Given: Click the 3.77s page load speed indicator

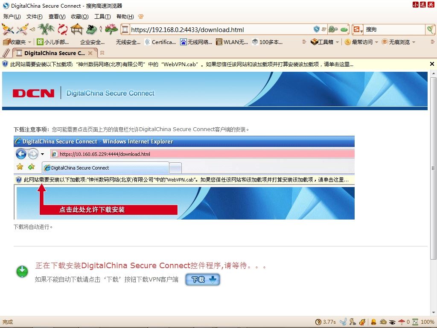Looking at the screenshot, I should coord(326,322).
